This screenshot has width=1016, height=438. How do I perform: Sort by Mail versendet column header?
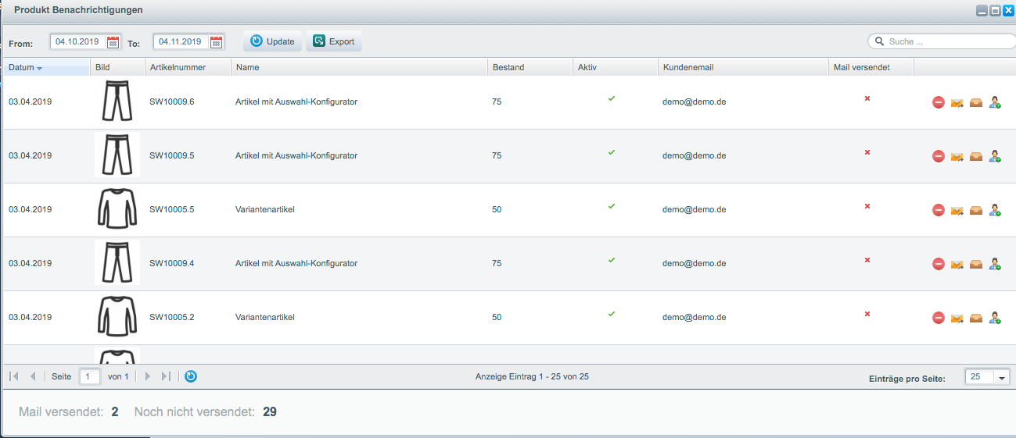click(x=871, y=67)
